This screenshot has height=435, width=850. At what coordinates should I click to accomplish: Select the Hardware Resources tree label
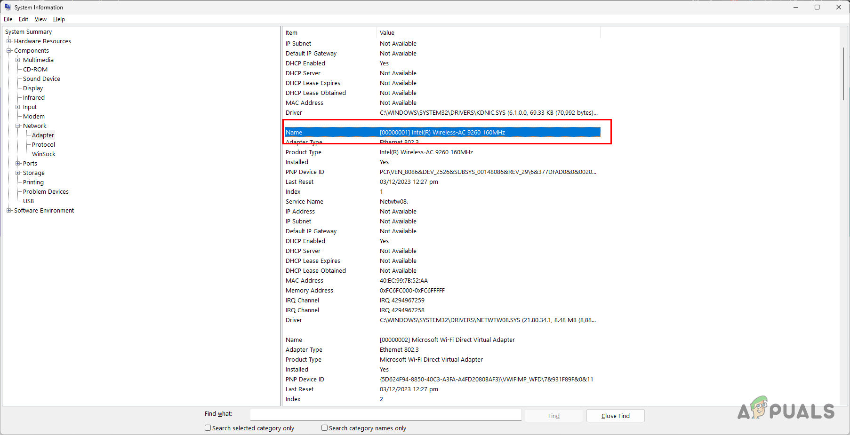pos(42,41)
